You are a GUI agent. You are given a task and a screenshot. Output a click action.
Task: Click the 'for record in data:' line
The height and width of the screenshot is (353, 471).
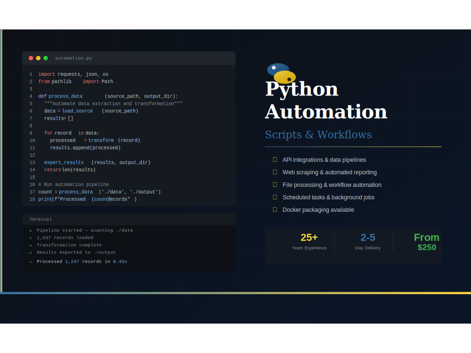click(x=72, y=133)
